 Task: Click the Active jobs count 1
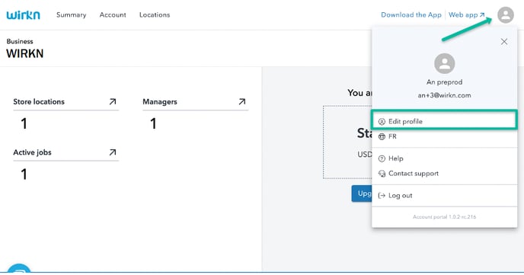24,174
